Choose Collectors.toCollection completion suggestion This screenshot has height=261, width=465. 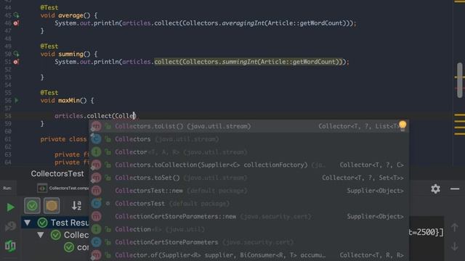[249, 165]
